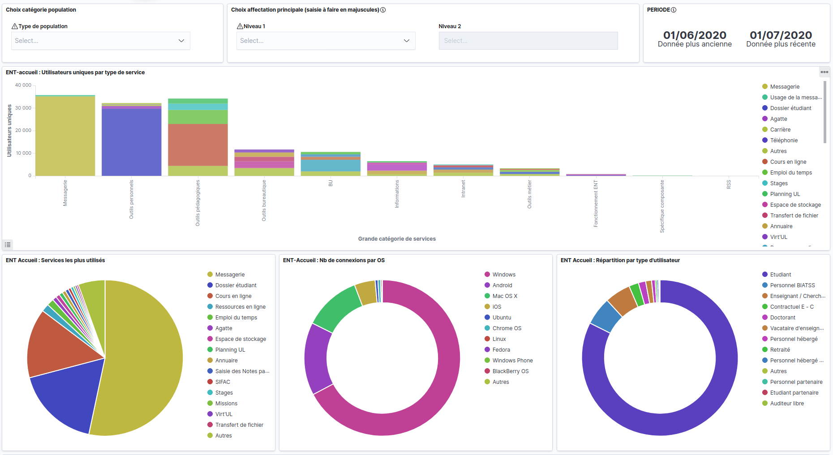Click the Niveau 2 select field
This screenshot has width=833, height=455.
click(528, 41)
